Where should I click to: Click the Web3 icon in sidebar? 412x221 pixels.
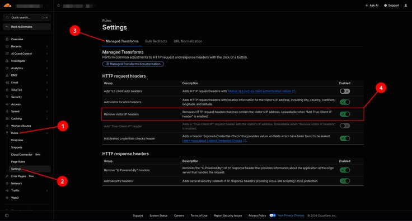point(7,198)
